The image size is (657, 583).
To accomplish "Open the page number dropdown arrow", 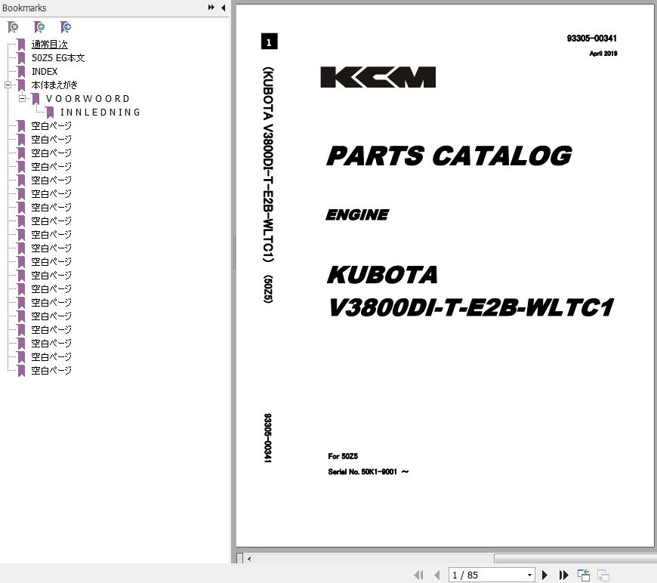I will click(x=529, y=575).
